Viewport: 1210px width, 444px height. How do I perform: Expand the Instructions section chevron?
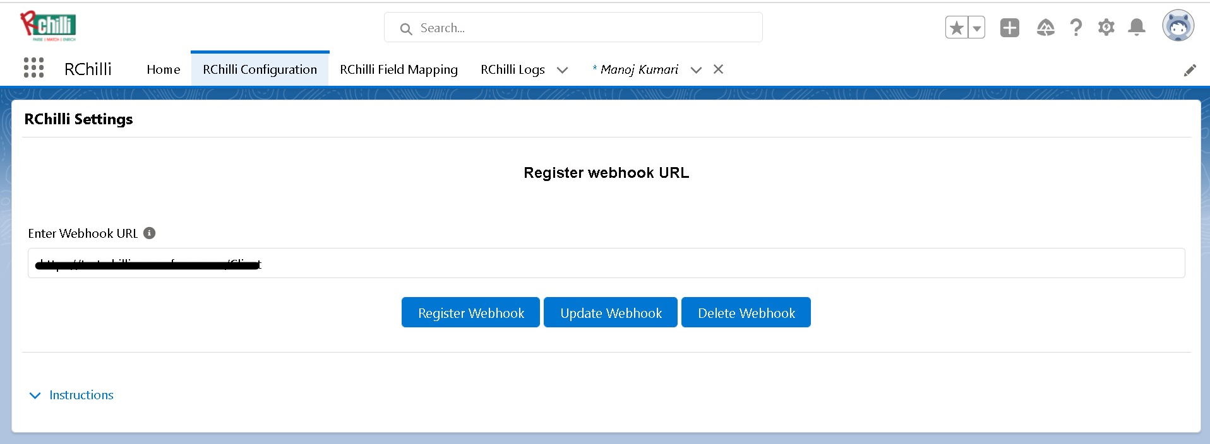coord(35,395)
